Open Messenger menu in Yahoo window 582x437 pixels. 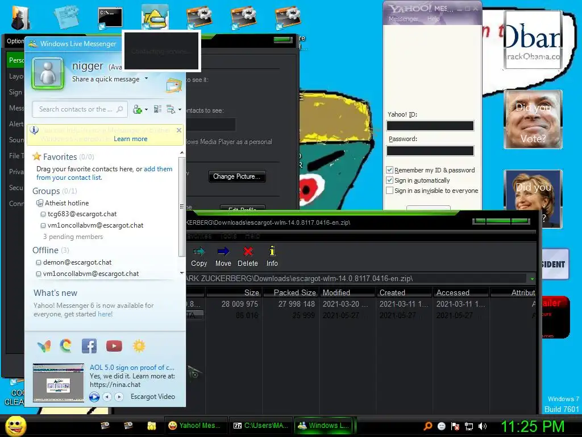(x=404, y=19)
